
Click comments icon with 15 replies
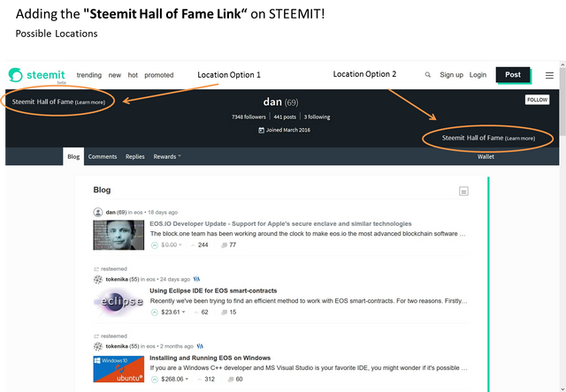click(x=224, y=313)
